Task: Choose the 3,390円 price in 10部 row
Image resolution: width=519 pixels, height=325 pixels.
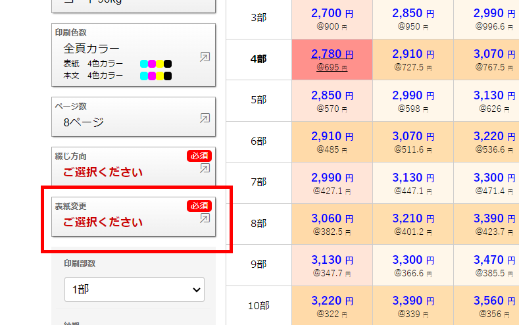Action: [412, 301]
